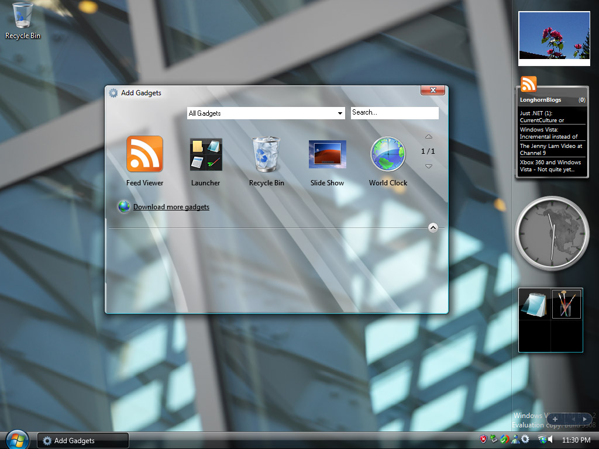Open the All Gadgets category dropdown

click(266, 113)
